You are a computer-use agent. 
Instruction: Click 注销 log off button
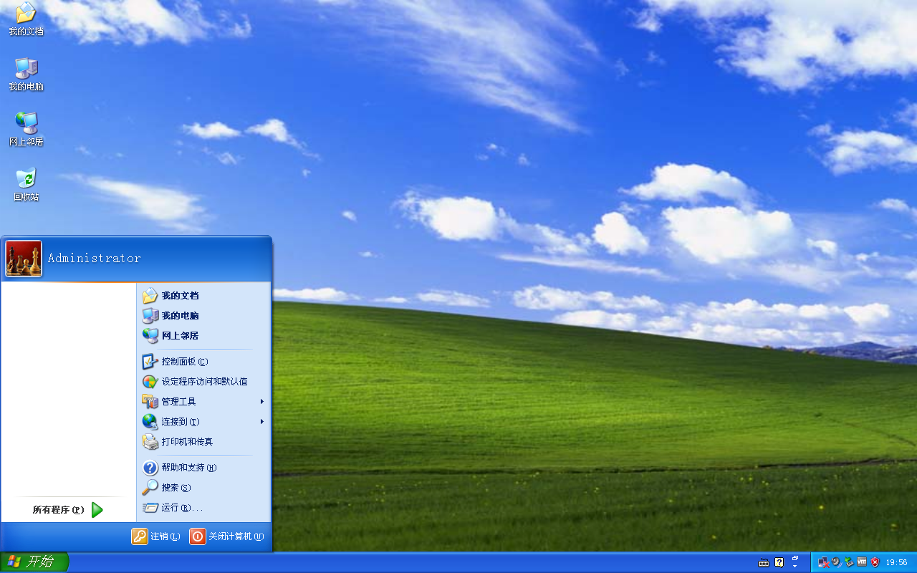pyautogui.click(x=156, y=536)
